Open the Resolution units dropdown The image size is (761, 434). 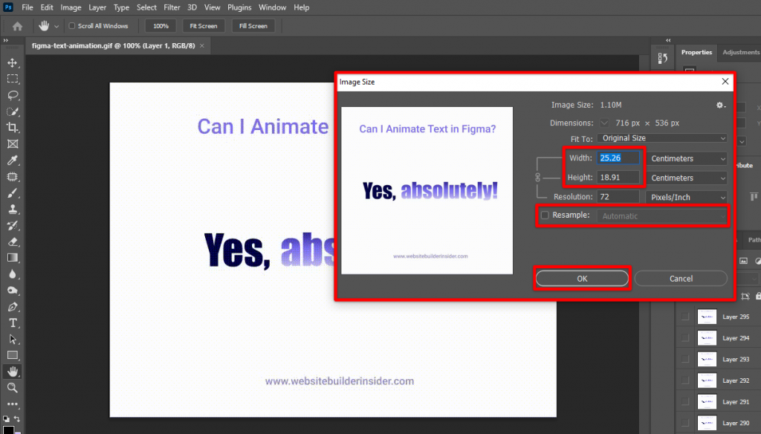pyautogui.click(x=687, y=197)
